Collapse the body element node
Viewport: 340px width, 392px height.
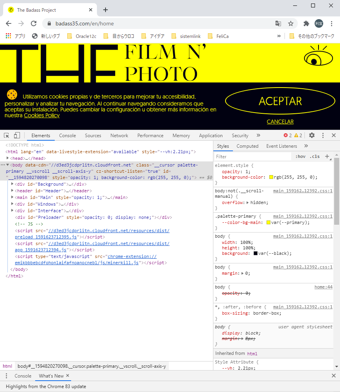7,165
